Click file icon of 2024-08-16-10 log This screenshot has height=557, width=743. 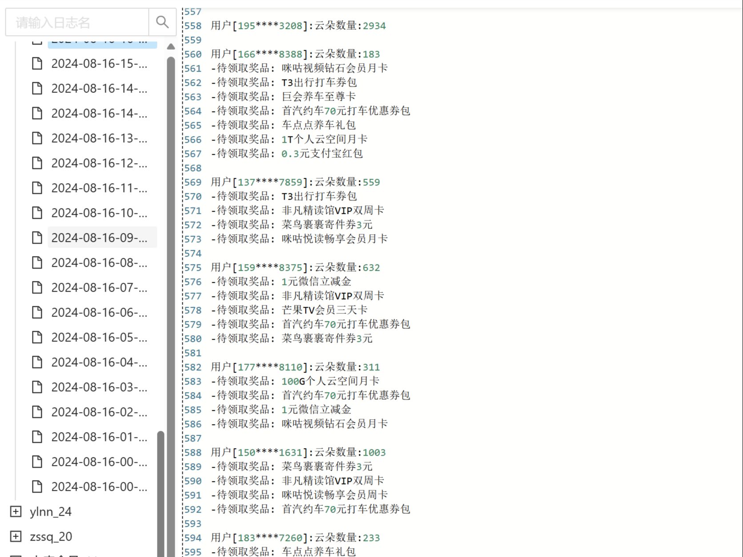(37, 213)
